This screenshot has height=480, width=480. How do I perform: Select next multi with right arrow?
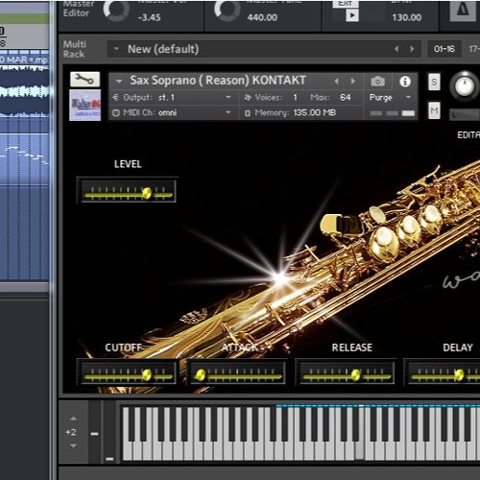(x=412, y=49)
